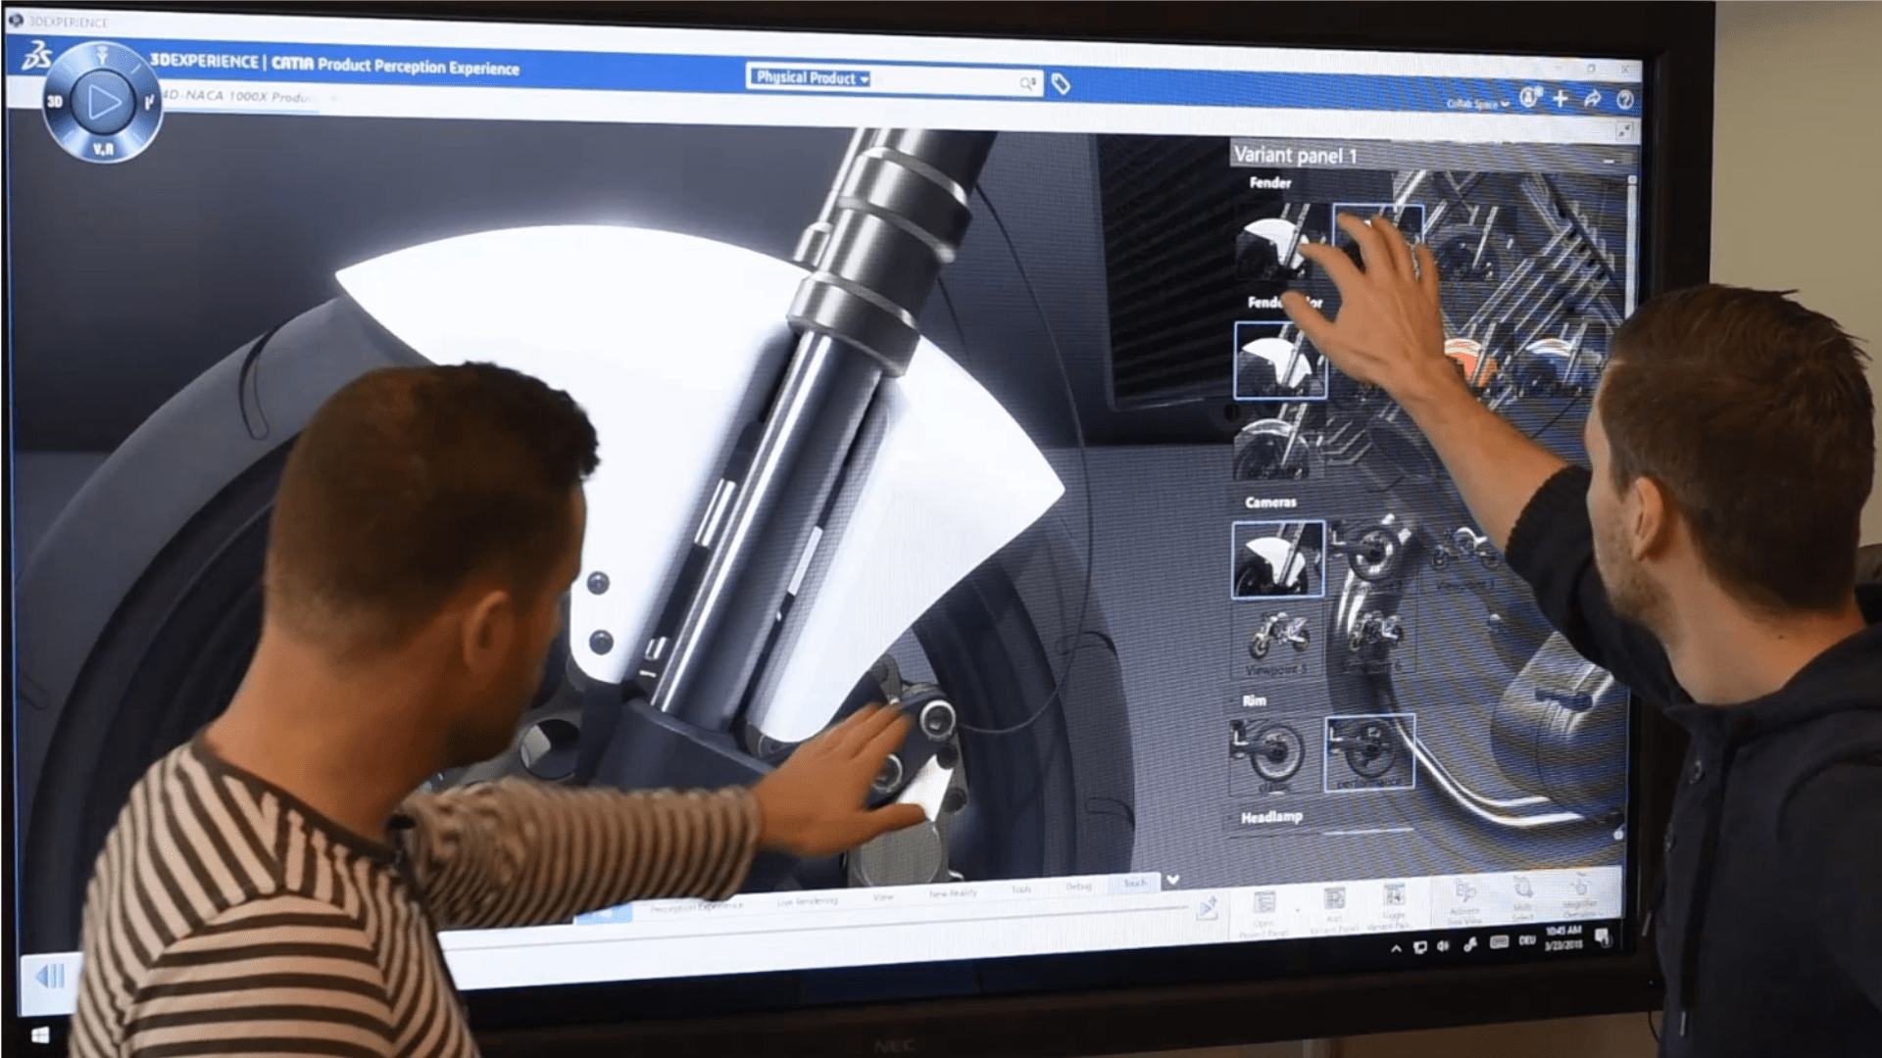Open the Physical Product search type dropdown
Screen dimensions: 1882x1058
pyautogui.click(x=813, y=77)
